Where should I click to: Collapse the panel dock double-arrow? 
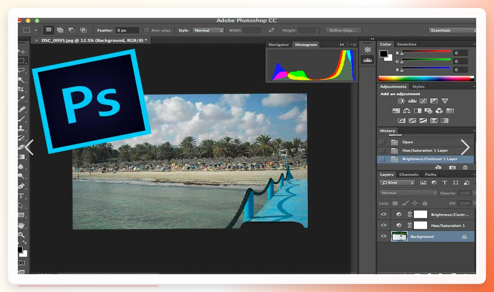(372, 39)
